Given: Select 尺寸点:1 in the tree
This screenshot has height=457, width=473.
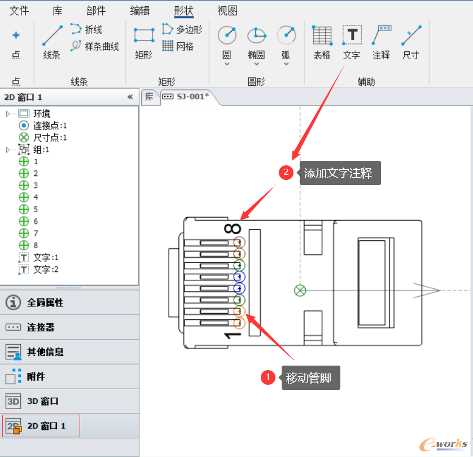Looking at the screenshot, I should coord(43,138).
